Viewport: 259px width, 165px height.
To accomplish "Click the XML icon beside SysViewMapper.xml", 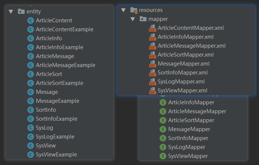I will click(x=152, y=91).
